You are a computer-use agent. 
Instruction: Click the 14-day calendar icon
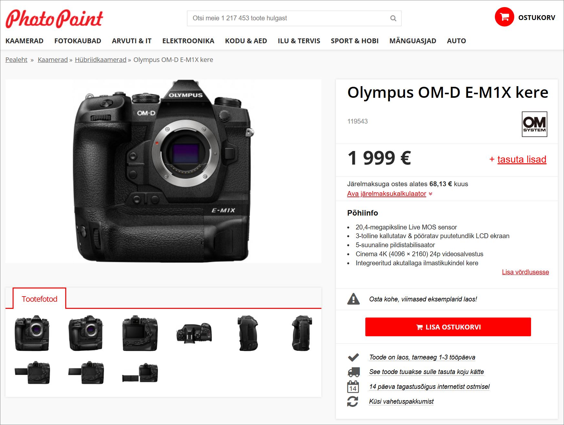pos(353,387)
